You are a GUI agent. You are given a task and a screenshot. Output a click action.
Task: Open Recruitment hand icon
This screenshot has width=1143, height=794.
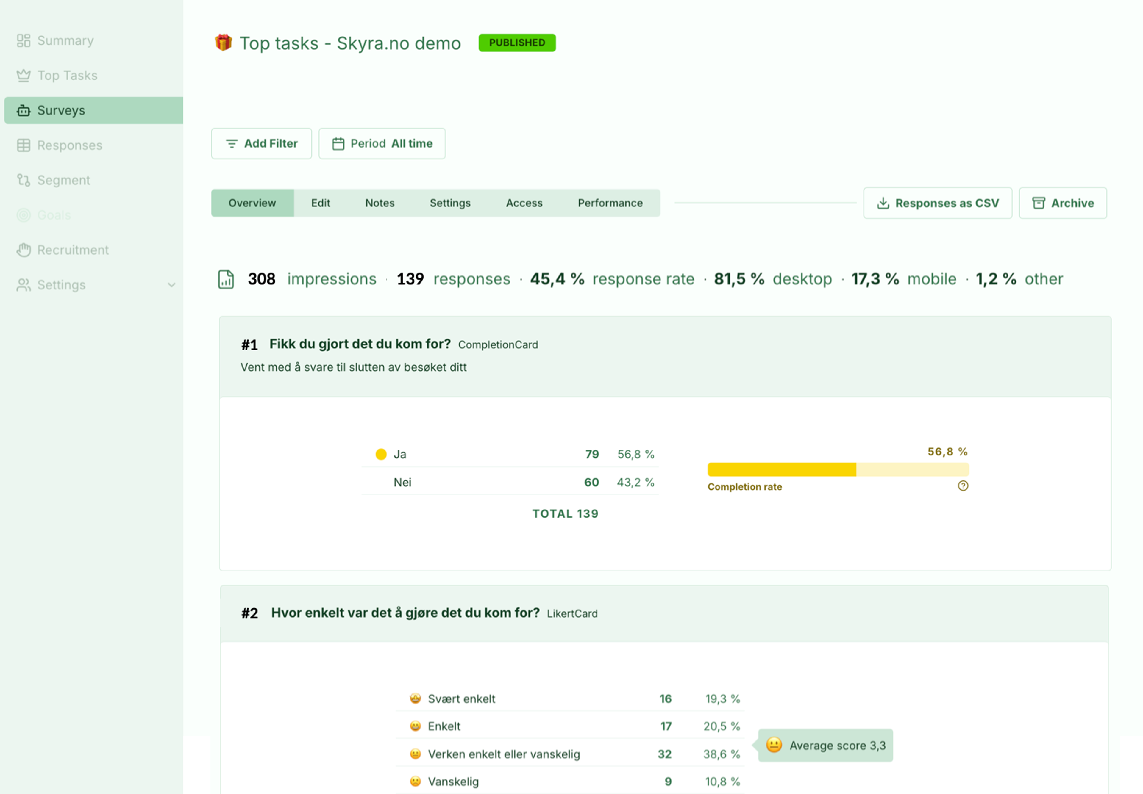coord(24,250)
